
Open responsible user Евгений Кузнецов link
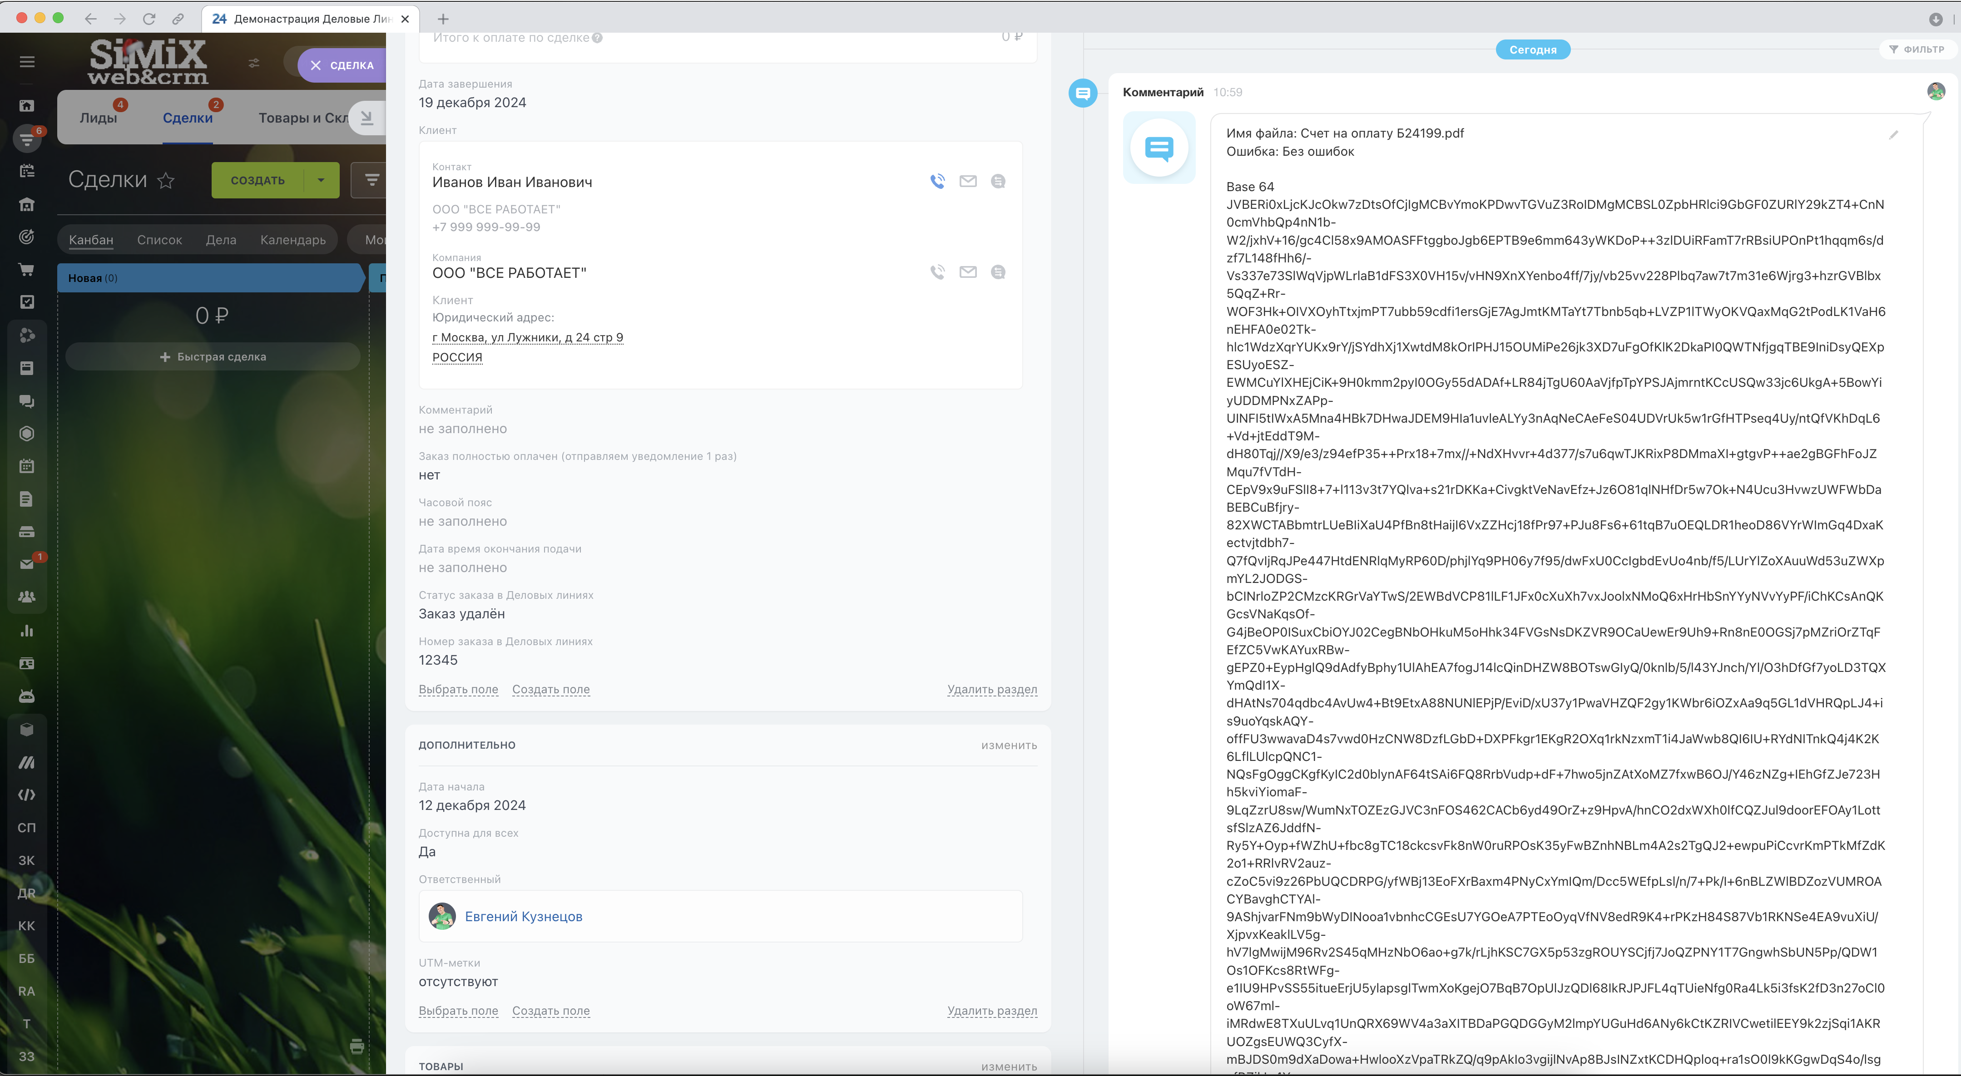pyautogui.click(x=523, y=916)
